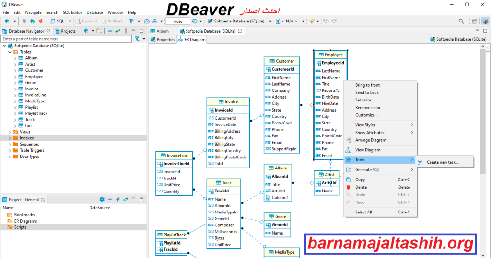Open the Generate SQL submenu

point(380,170)
